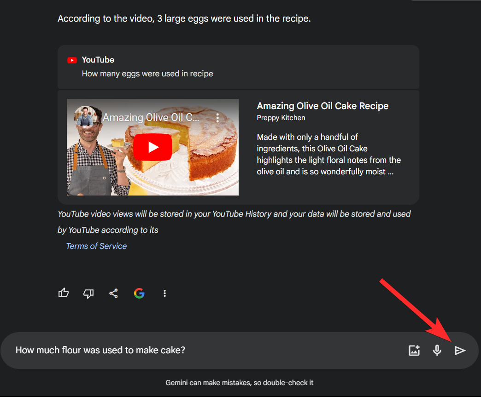Click the upload image icon in prompt bar
Viewport: 481px width, 397px height.
click(414, 351)
